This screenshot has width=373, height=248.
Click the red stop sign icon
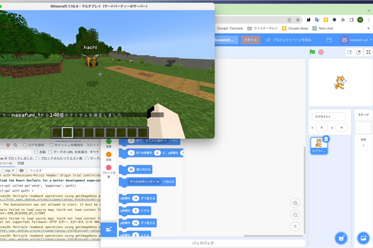[321, 52]
